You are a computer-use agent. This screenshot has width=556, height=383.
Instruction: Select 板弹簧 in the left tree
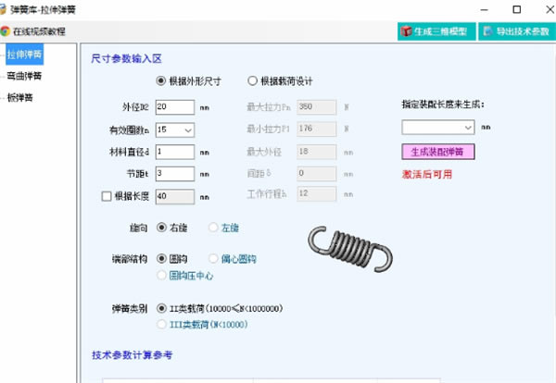pos(19,97)
